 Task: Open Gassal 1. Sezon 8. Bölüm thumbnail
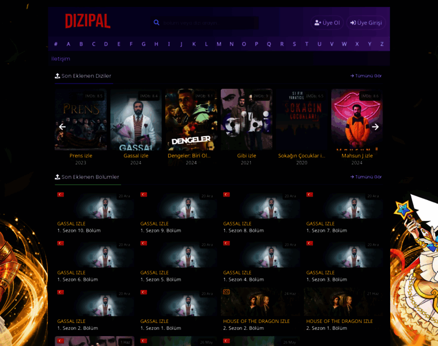[260, 205]
